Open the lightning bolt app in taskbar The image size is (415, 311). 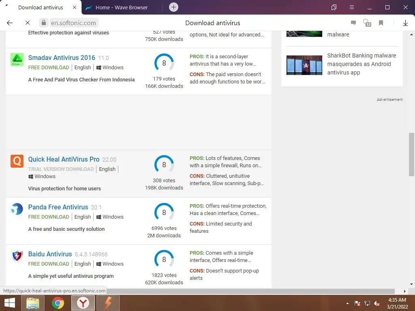[x=108, y=303]
